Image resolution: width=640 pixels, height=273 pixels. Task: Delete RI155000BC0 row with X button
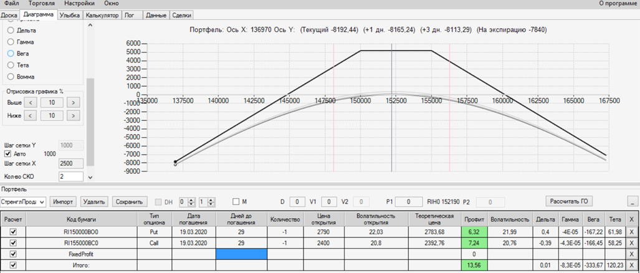pos(631,243)
